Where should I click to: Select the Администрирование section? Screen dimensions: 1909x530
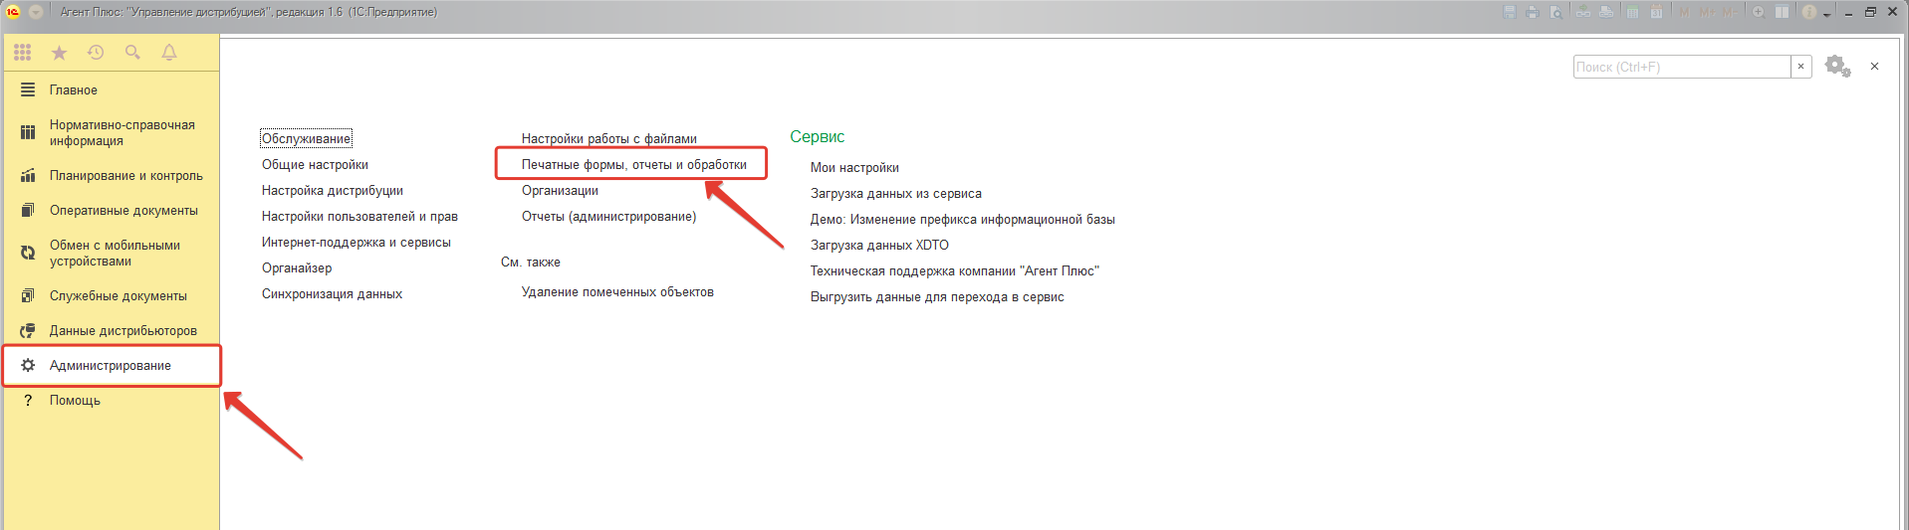[x=112, y=365]
